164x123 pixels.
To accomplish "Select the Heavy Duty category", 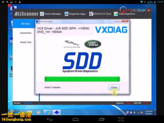I will 26,42.
